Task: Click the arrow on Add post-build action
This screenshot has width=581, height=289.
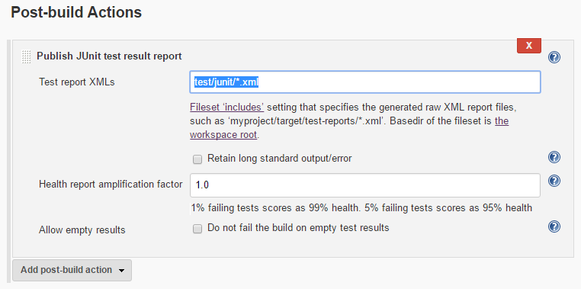Action: pos(121,271)
